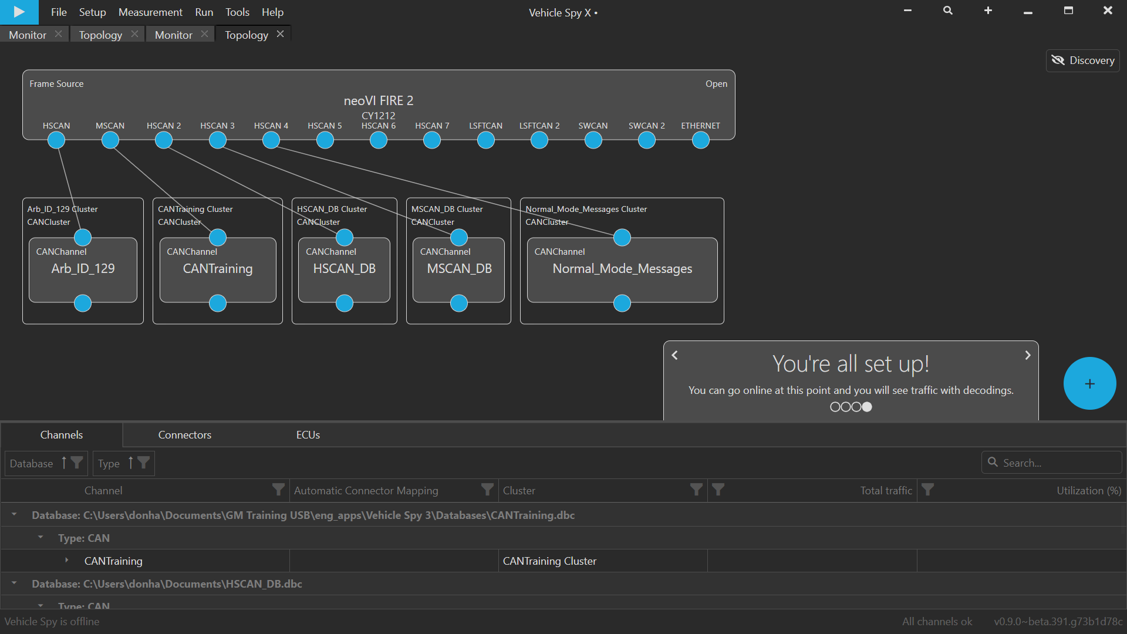Image resolution: width=1127 pixels, height=634 pixels.
Task: Select the SWCAN port node
Action: pos(593,140)
